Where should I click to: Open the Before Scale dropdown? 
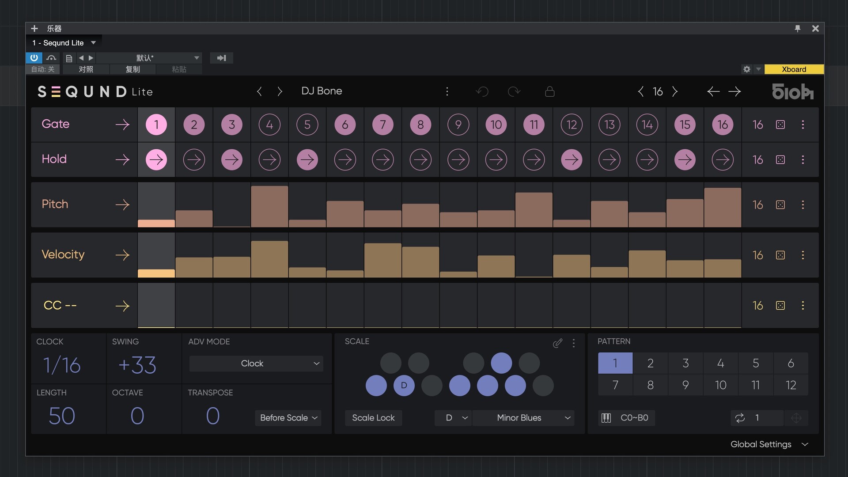coord(288,418)
